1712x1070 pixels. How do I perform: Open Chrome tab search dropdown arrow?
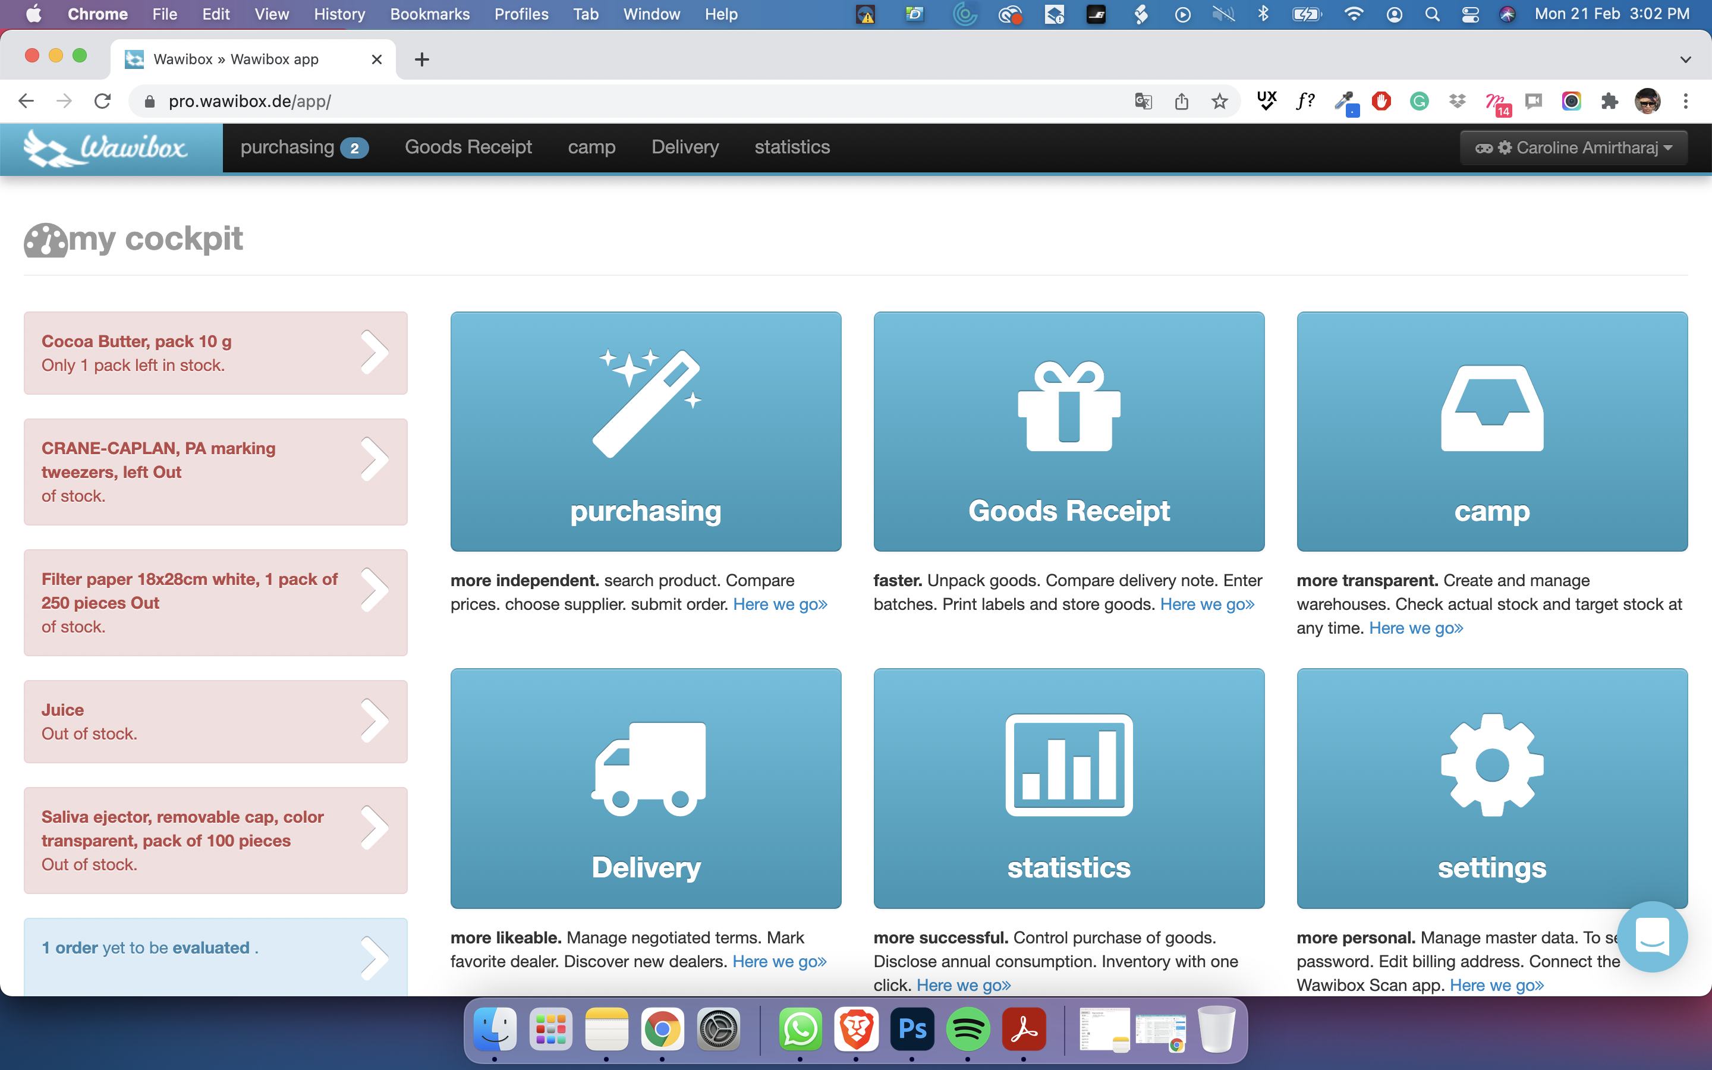coord(1686,59)
